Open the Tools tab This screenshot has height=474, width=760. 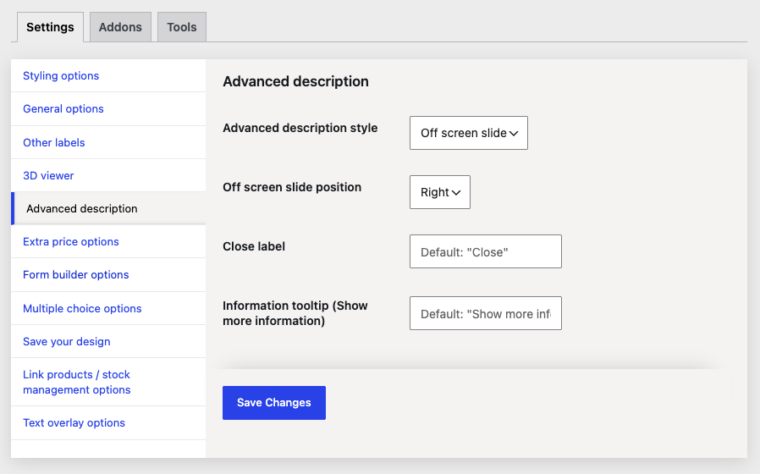coord(182,27)
